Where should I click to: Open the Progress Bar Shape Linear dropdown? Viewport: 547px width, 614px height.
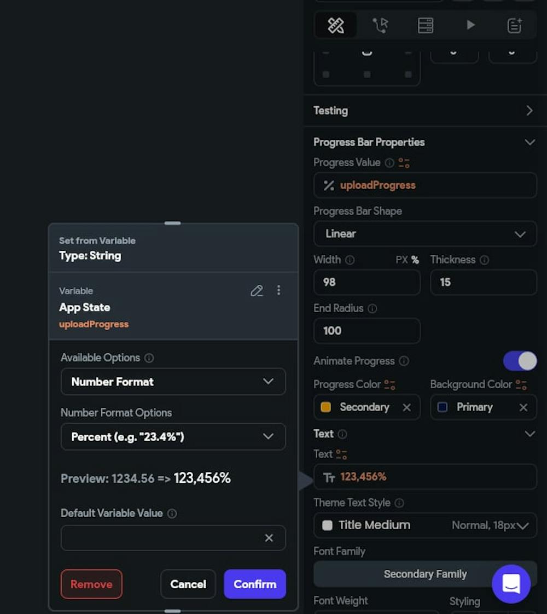[425, 234]
